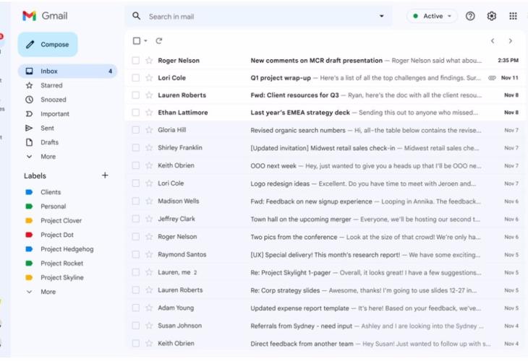The image size is (528, 361).
Task: Go to the Drafts folder
Action: pyautogui.click(x=49, y=142)
